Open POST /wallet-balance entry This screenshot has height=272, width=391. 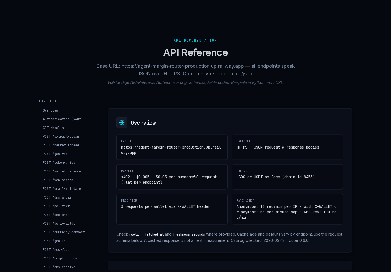point(62,171)
